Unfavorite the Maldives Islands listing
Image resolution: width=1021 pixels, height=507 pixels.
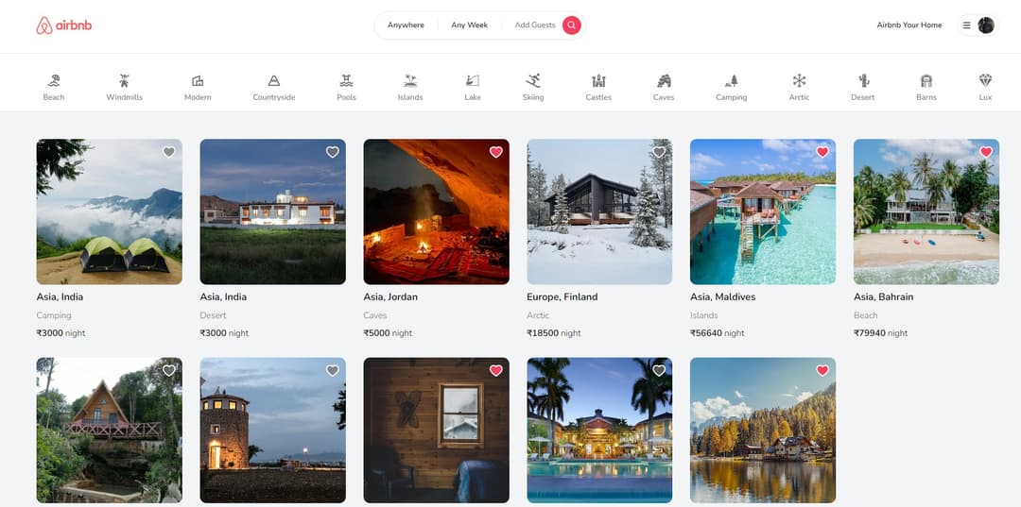(x=823, y=152)
